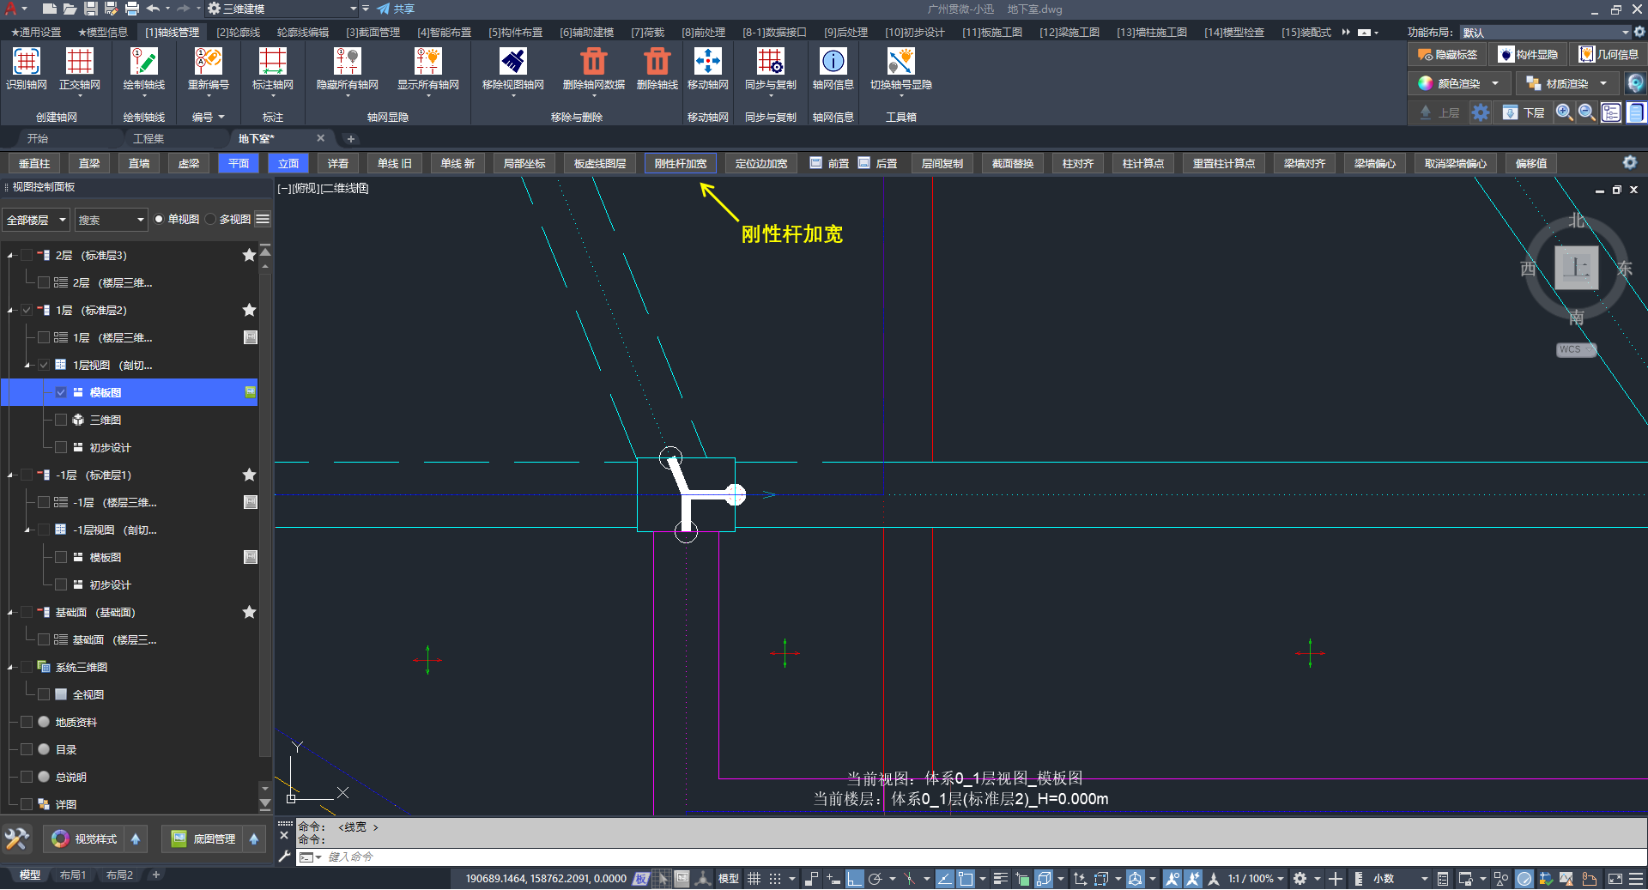Click the 识别轴网 grid recognition icon

tap(26, 62)
